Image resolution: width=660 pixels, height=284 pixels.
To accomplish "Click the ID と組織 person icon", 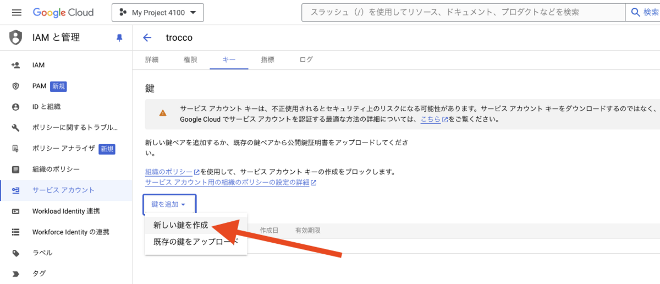I will (x=15, y=107).
